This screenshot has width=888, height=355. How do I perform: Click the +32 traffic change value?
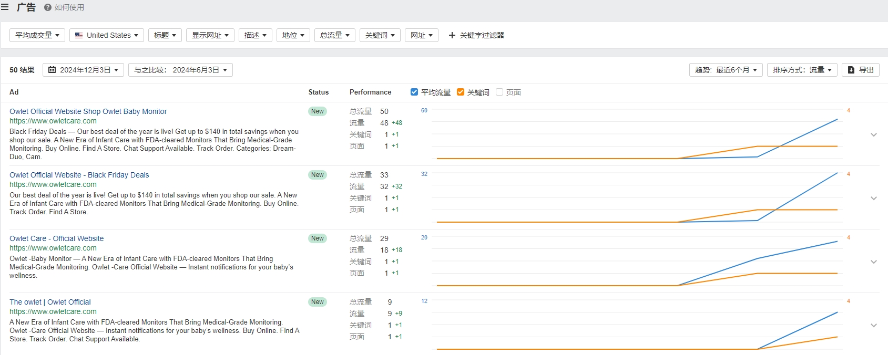point(397,186)
